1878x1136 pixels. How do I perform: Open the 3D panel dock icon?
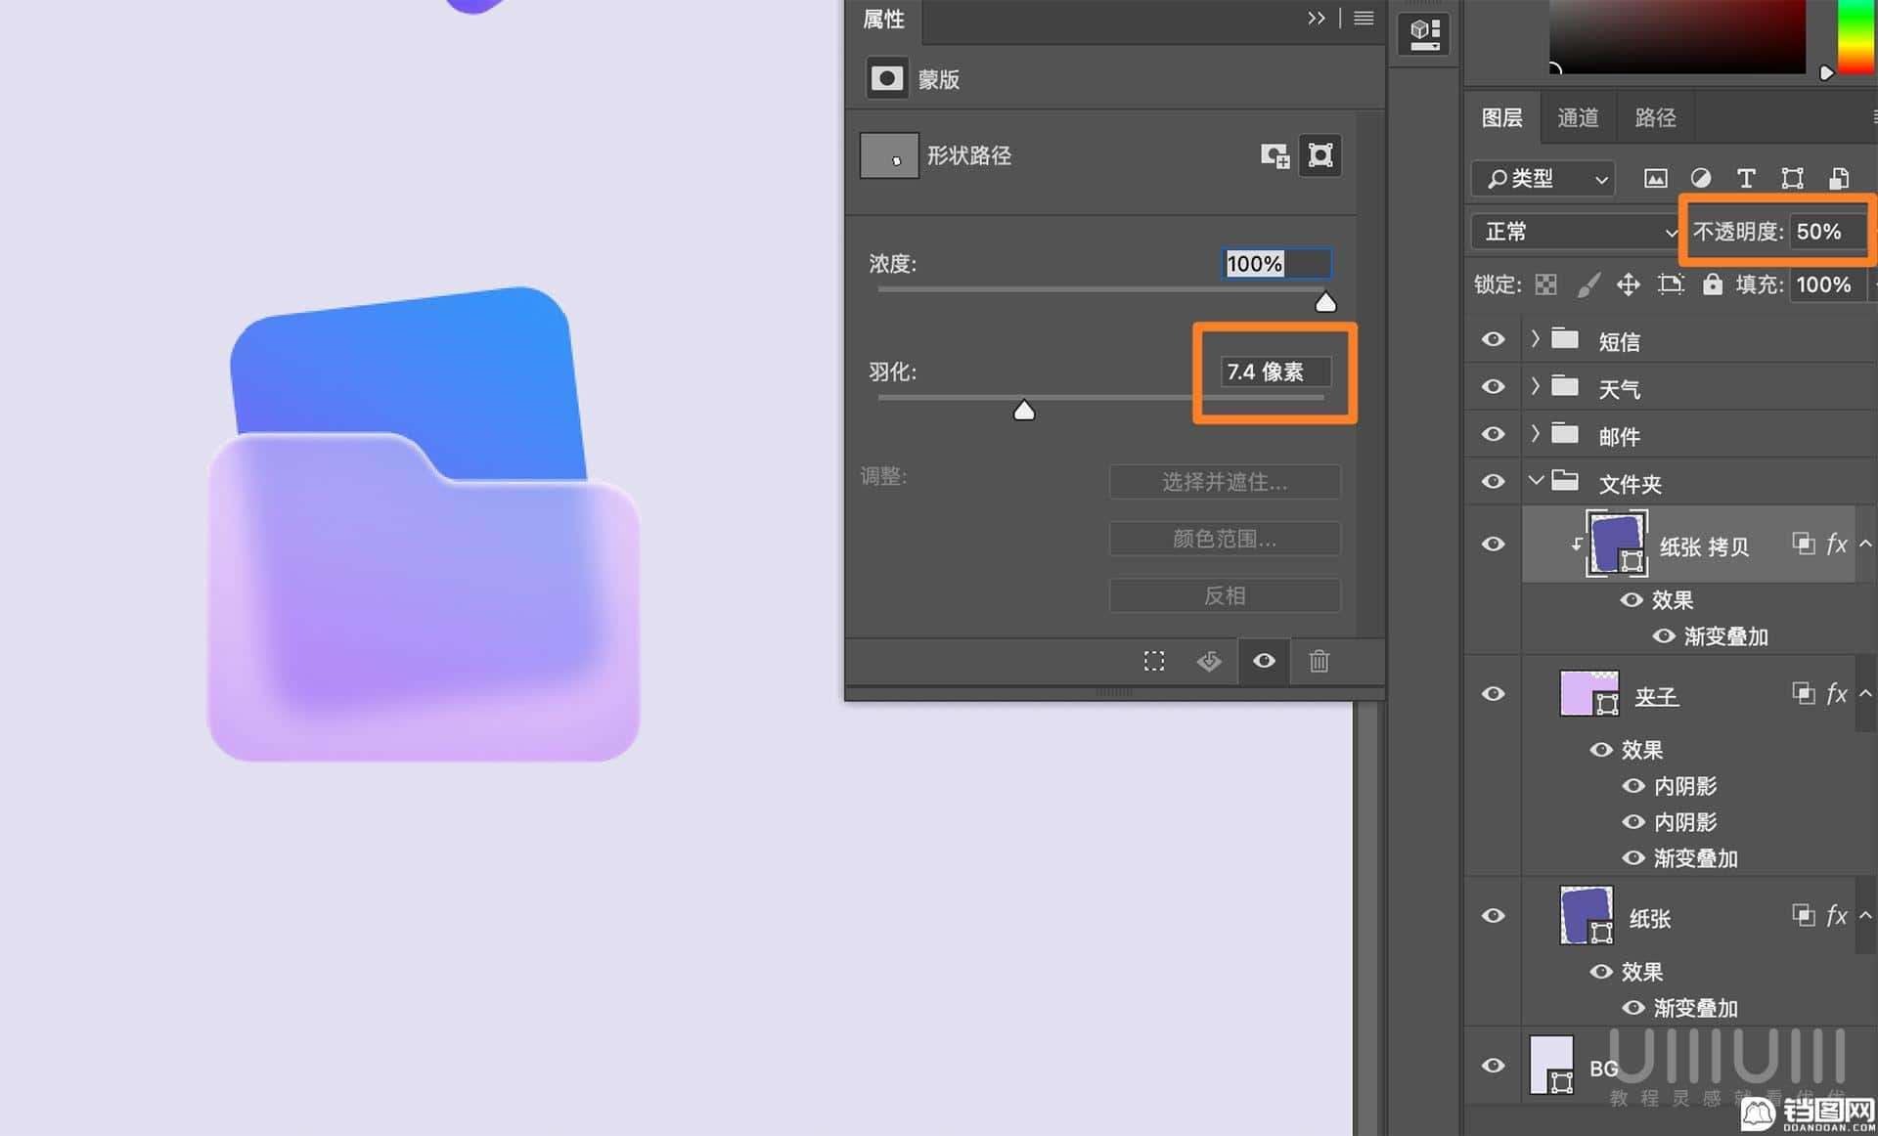(1424, 35)
